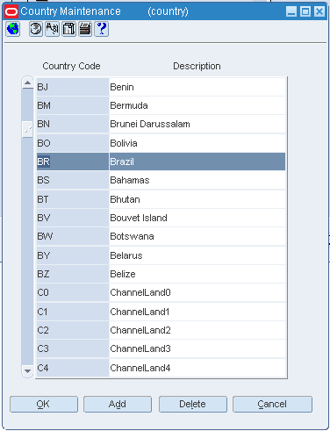Screen dimensions: 330x431
Task: Minimize the Country Maintenance window
Action: pos(291,11)
